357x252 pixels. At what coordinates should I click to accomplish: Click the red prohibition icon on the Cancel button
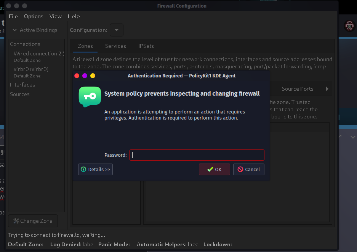coord(240,169)
